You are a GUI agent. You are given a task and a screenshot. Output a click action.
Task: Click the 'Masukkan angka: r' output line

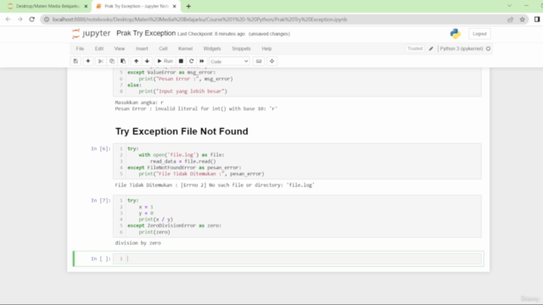pos(139,103)
